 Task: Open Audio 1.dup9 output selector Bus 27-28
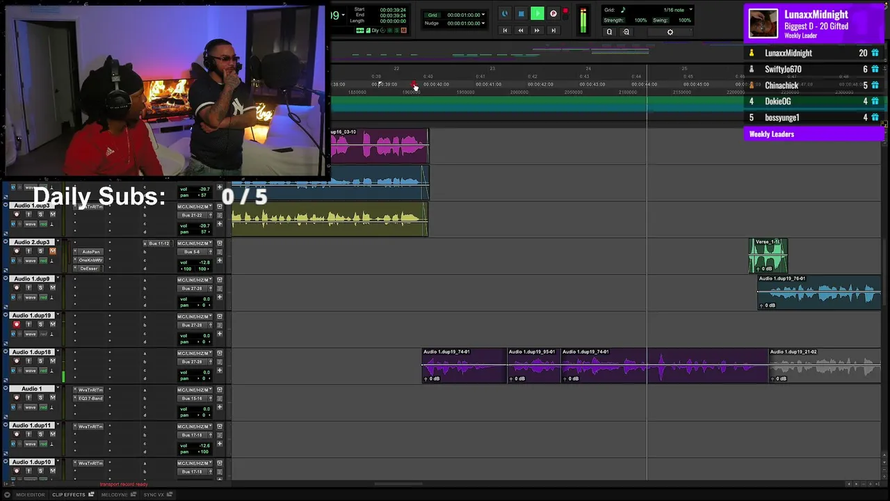tap(192, 288)
